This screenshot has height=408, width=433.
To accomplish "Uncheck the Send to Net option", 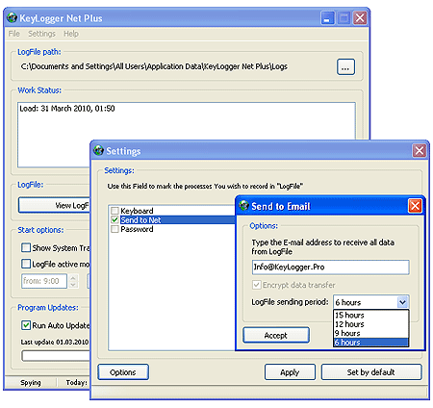I will click(115, 219).
